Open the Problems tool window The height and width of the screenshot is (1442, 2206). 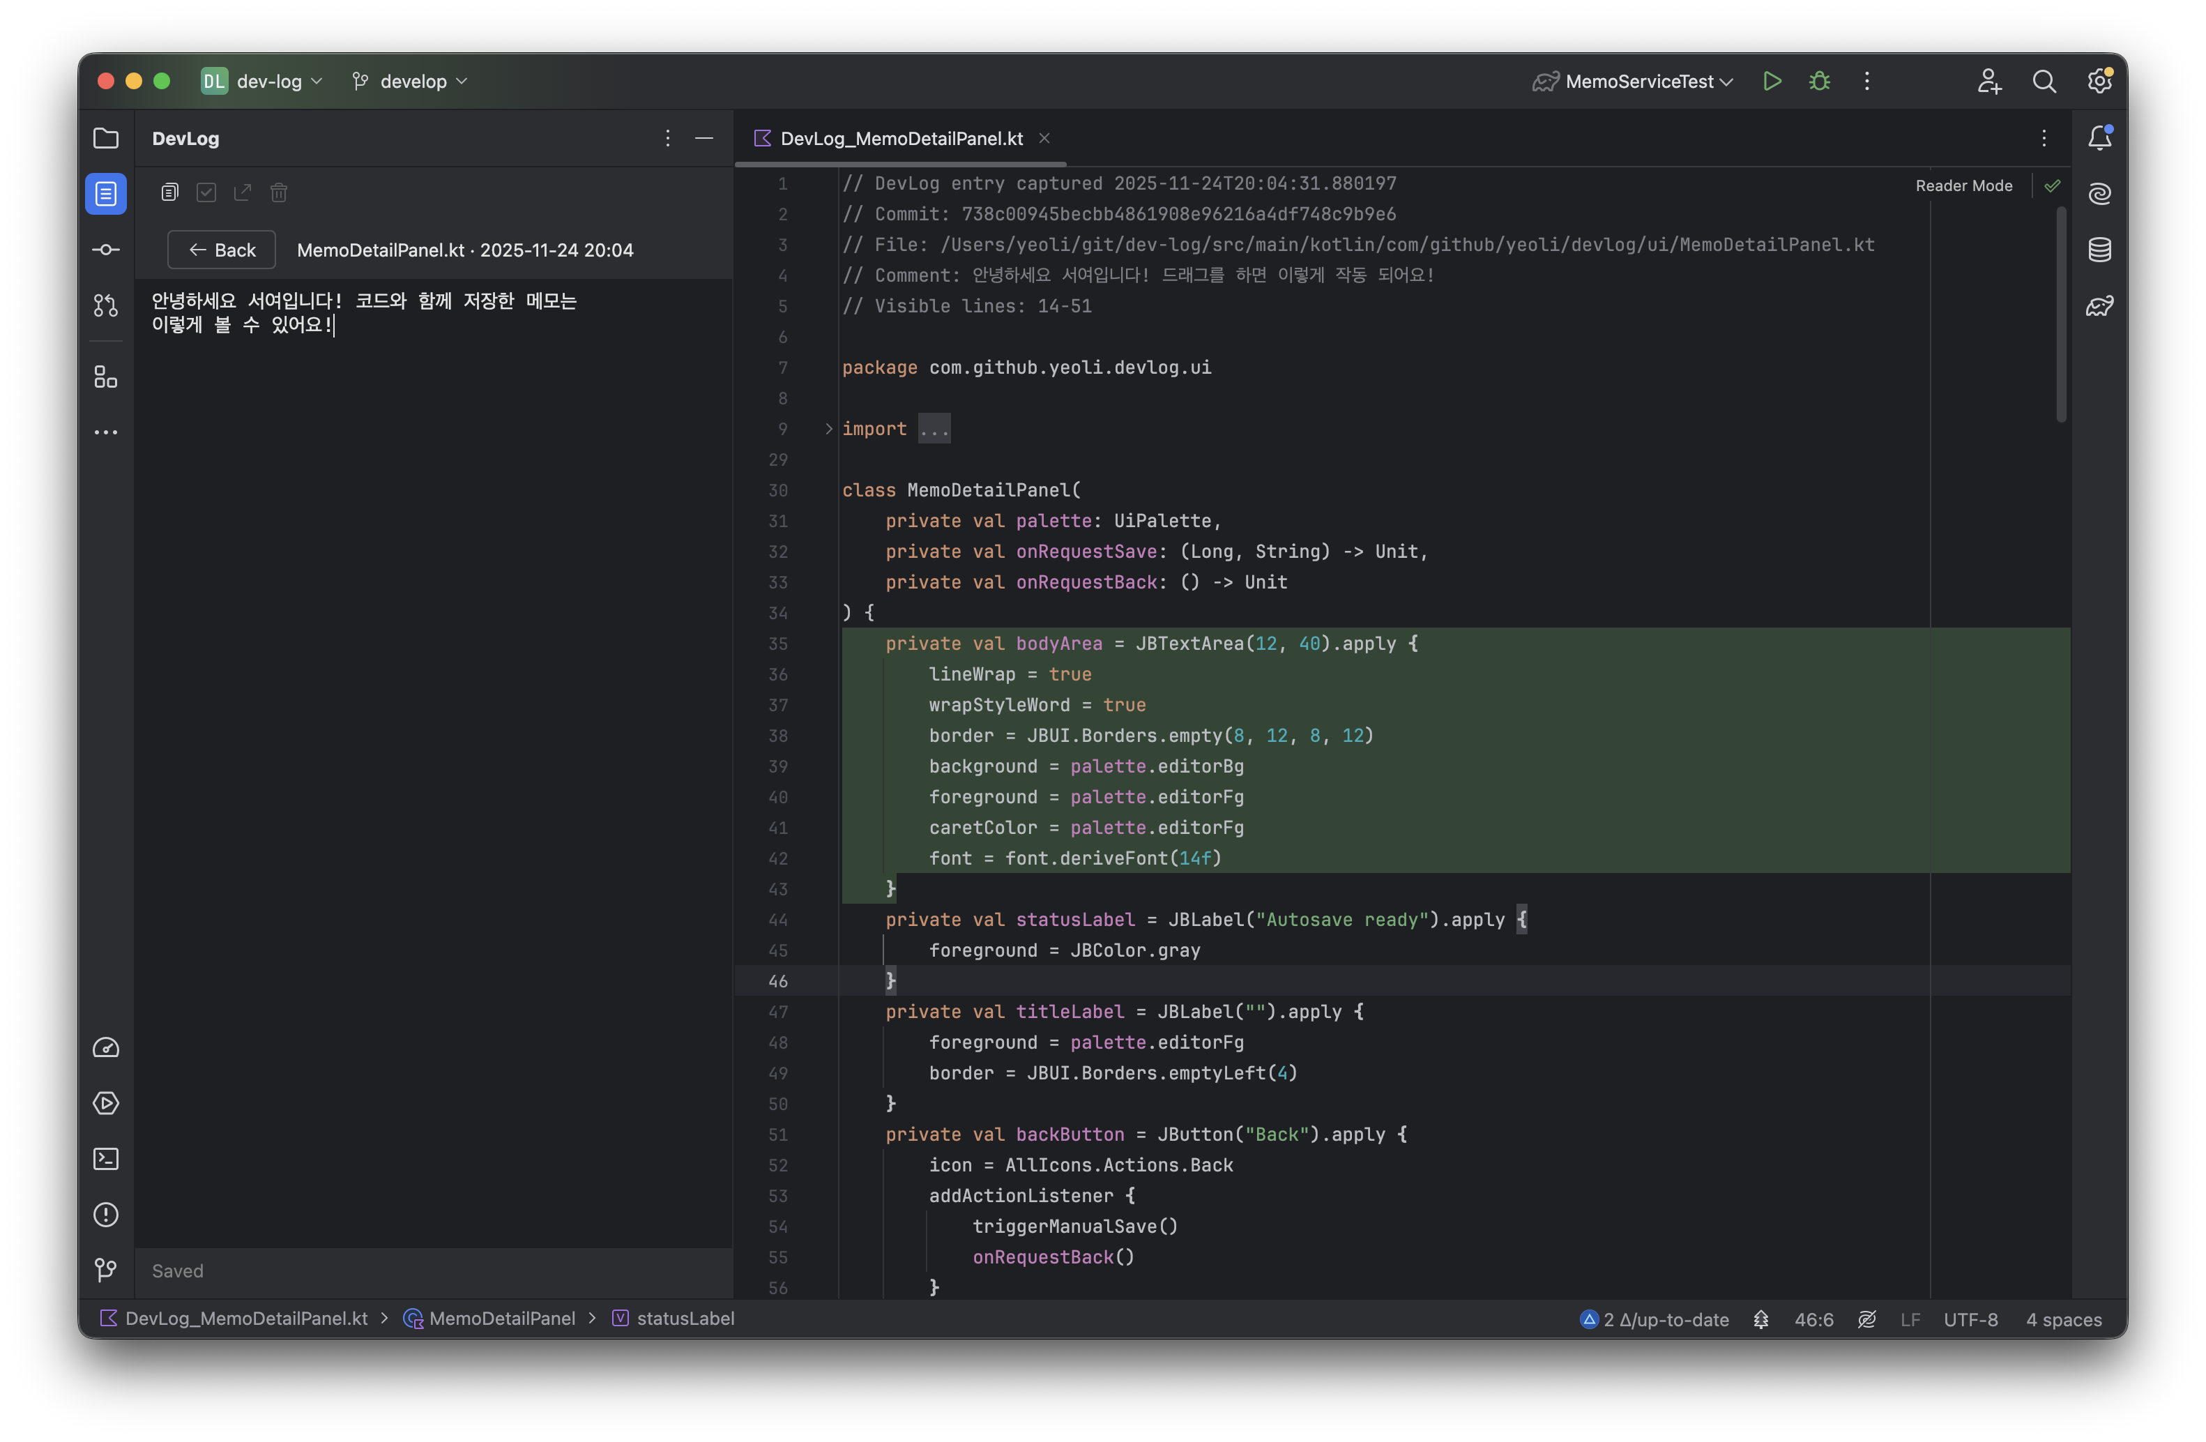pyautogui.click(x=106, y=1215)
